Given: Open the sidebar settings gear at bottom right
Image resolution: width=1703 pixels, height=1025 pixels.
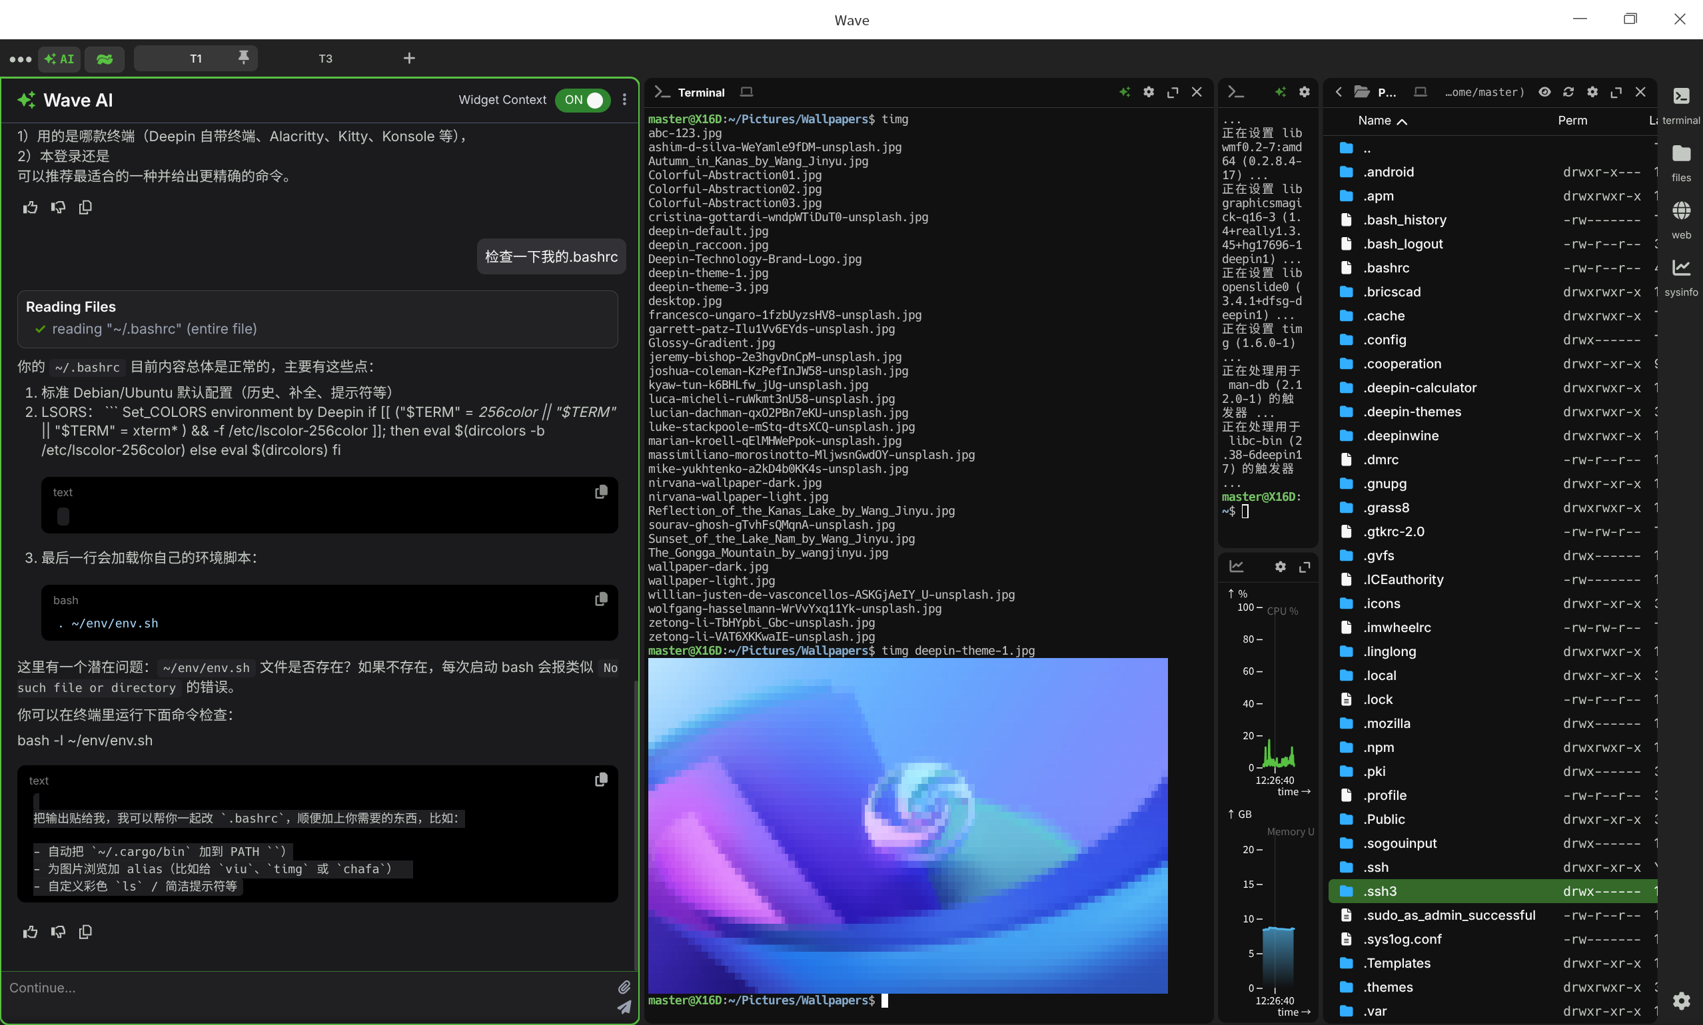Looking at the screenshot, I should coord(1681,1000).
